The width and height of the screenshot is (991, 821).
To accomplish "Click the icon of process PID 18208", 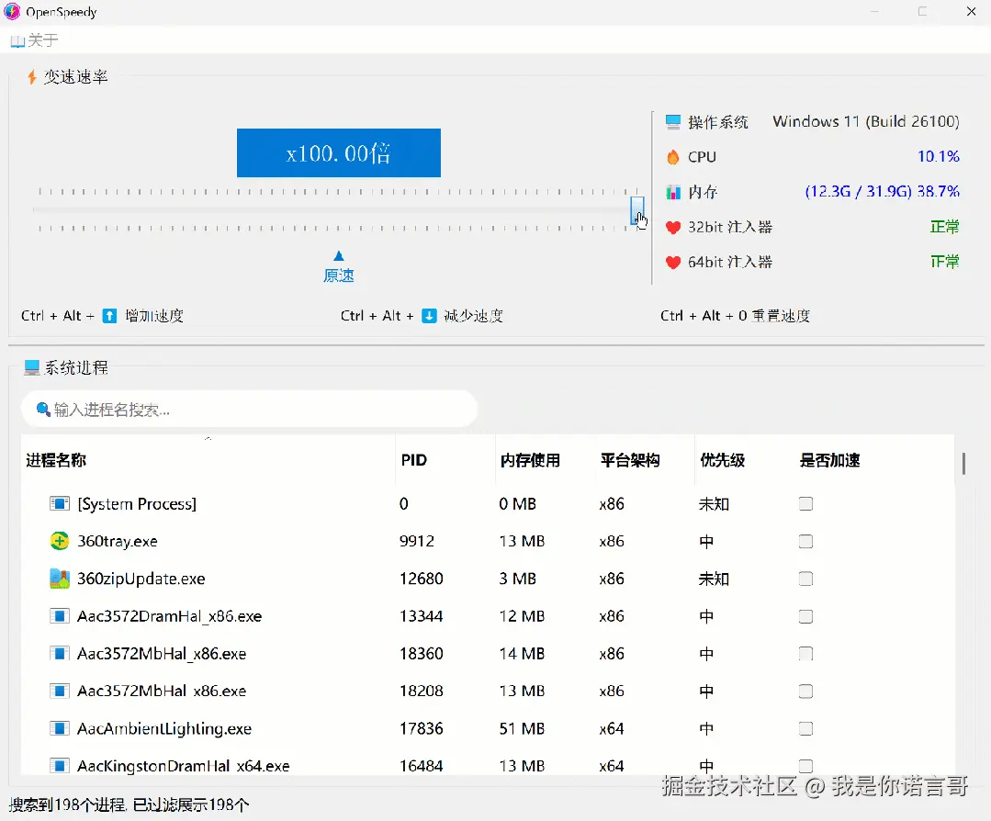I will point(60,691).
